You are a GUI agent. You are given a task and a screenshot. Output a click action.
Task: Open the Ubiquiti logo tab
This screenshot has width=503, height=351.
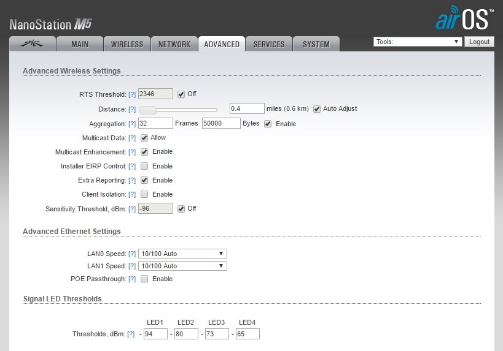click(x=33, y=44)
